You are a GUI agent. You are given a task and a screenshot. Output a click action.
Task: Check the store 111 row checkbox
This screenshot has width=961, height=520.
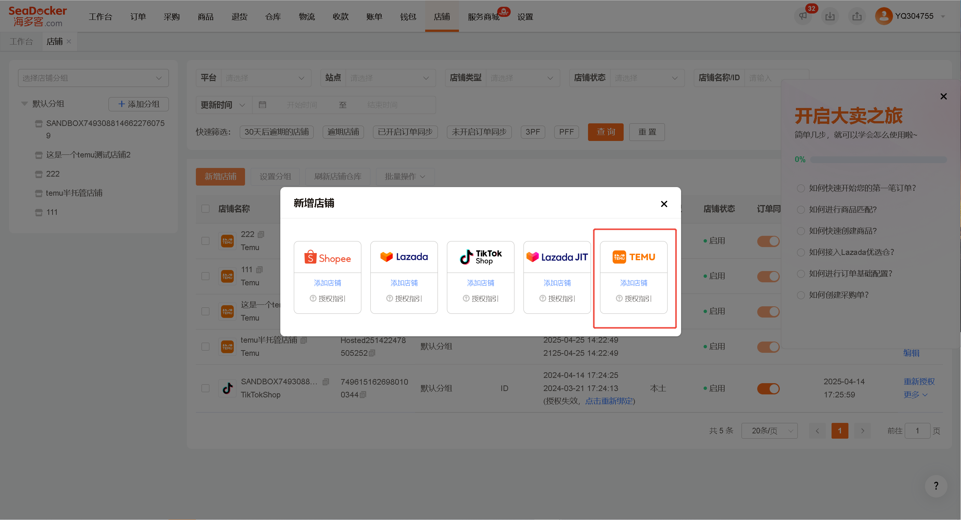pyautogui.click(x=205, y=276)
